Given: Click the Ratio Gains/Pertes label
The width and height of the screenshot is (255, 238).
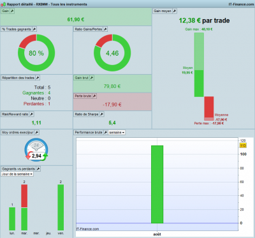Looking at the screenshot, I should coord(89,29).
